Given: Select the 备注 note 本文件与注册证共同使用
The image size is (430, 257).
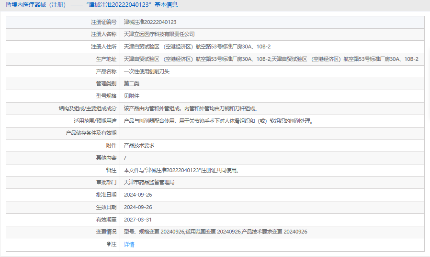Looking at the screenshot, I should pyautogui.click(x=182, y=170).
